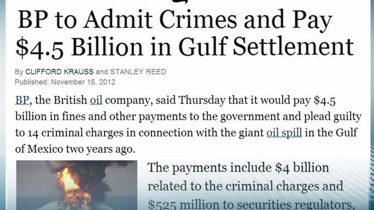Open the BP hyperlink in the article
This screenshot has height=210, width=374.
point(19,101)
